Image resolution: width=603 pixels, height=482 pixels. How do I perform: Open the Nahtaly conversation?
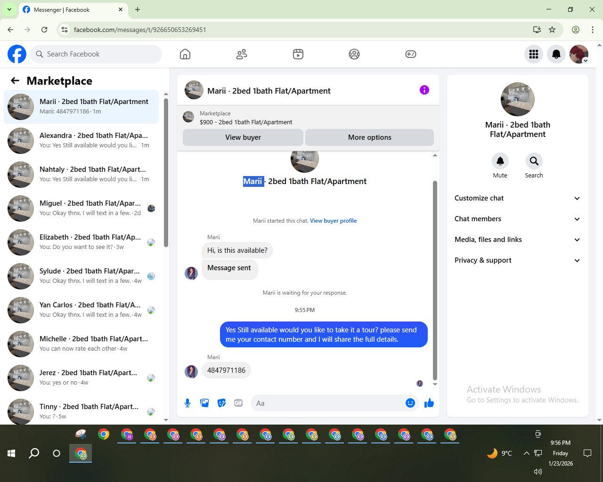pos(81,175)
